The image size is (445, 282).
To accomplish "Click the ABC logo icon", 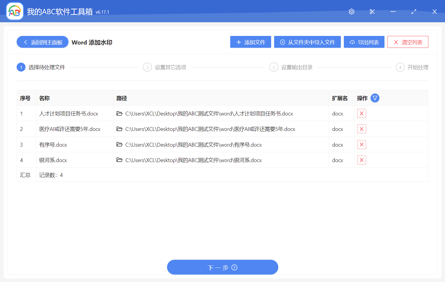I will click(15, 11).
